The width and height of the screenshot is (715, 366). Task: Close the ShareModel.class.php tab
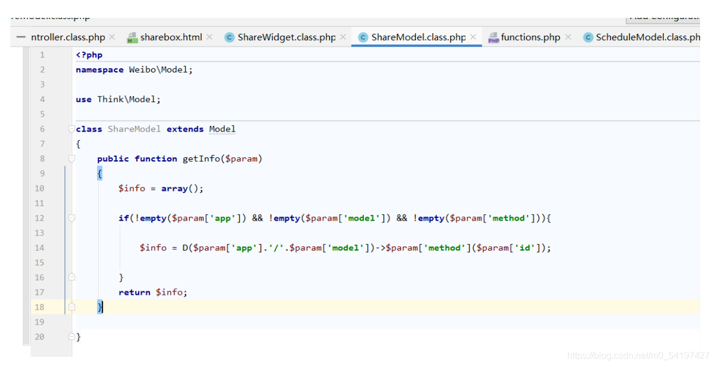tap(473, 37)
